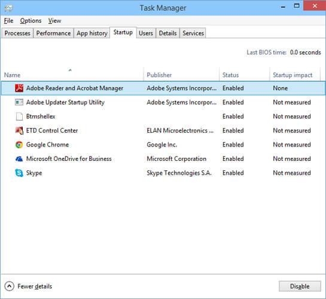Viewport: 326px width, 299px height.
Task: Click the Google Chrome icon
Action: coord(19,145)
